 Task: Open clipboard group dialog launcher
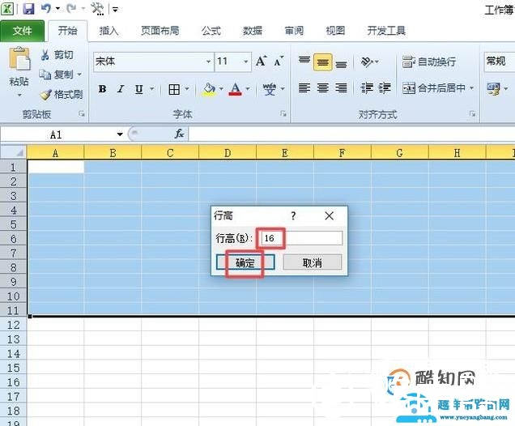pyautogui.click(x=82, y=113)
